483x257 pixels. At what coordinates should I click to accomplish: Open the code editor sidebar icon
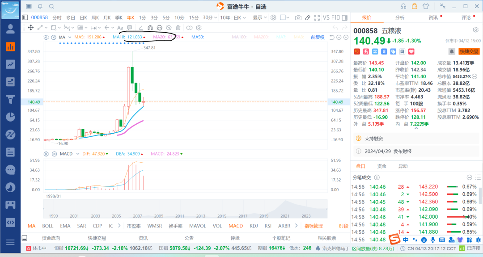click(10, 222)
